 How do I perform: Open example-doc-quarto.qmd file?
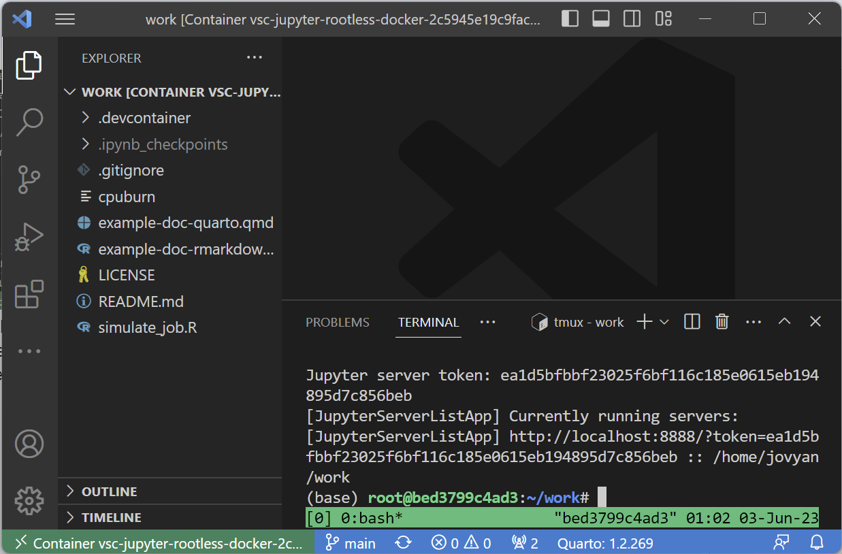[x=170, y=223]
